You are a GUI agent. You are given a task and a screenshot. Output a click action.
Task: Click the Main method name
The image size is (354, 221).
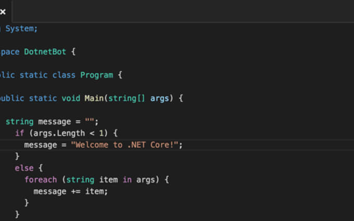click(94, 98)
